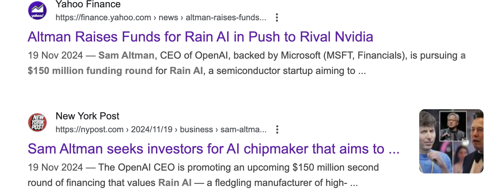Open "Sam Altman seeks investors" headline link
The width and height of the screenshot is (493, 194).
214,149
